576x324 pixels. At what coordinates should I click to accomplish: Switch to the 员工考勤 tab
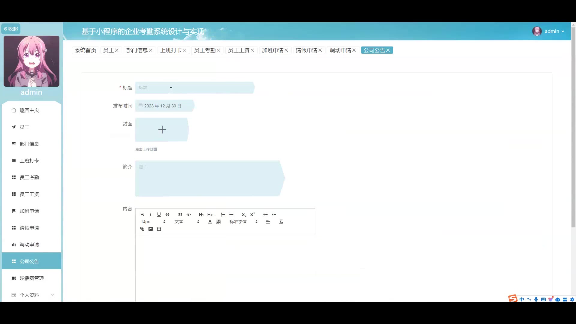click(x=205, y=50)
